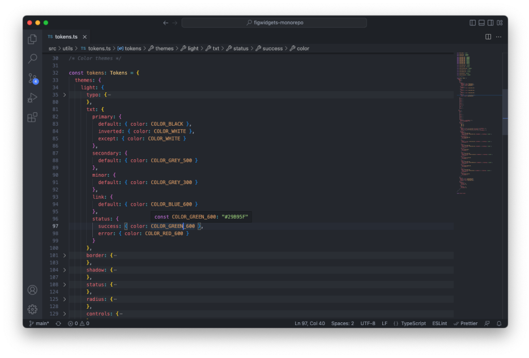Image resolution: width=529 pixels, height=358 pixels.
Task: Toggle the primary side bar layout button
Action: pyautogui.click(x=472, y=23)
